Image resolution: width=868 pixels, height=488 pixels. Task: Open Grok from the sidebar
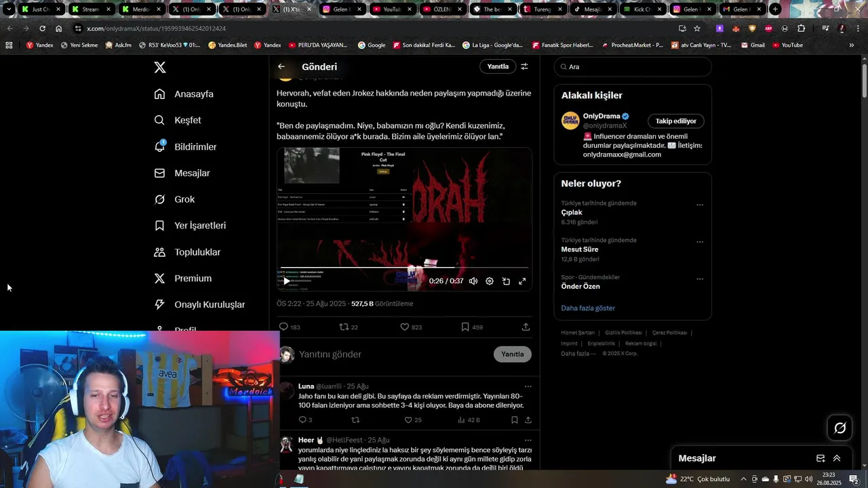tap(174, 199)
